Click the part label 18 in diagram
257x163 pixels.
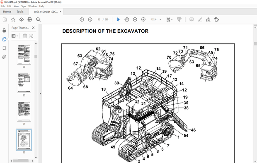tap(104, 89)
